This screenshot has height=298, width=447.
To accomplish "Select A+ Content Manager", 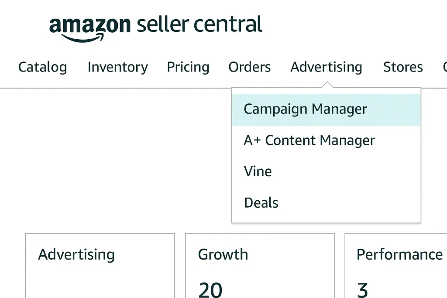I will [x=309, y=140].
